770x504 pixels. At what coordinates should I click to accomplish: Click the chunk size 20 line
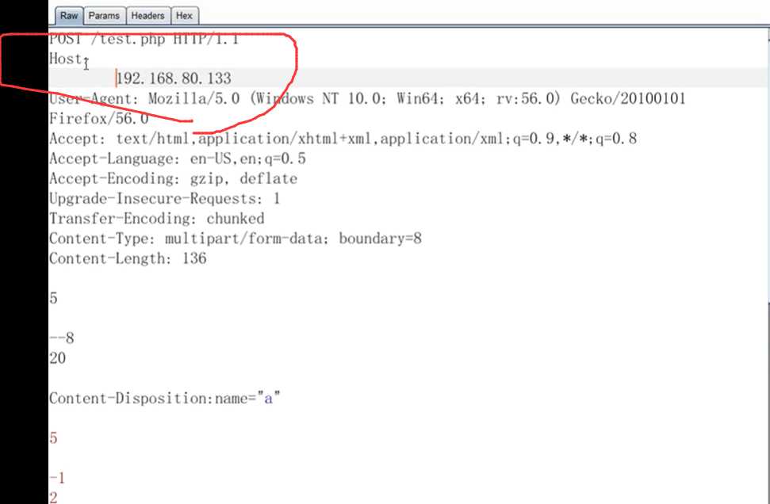pyautogui.click(x=57, y=358)
